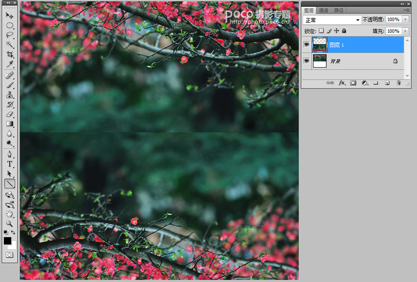Collapse the Layers panel to icons
417x282 pixels.
coord(402,4)
